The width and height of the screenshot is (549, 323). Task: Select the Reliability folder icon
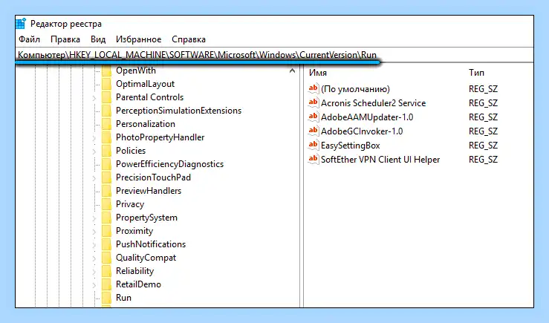(106, 271)
